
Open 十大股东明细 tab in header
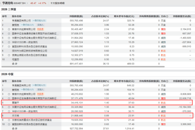(58, 3)
